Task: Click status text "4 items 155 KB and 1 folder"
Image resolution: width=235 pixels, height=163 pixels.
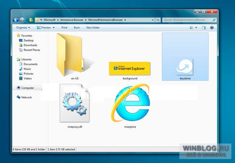Action: coord(29,149)
